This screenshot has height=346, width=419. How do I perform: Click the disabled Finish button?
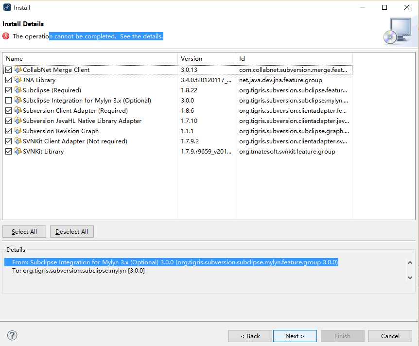pos(343,336)
